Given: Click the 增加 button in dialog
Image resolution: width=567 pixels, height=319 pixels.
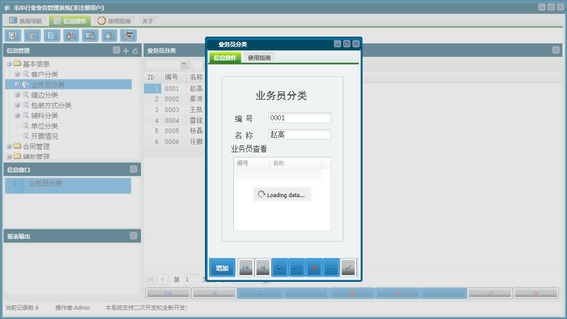Looking at the screenshot, I should click(x=222, y=268).
